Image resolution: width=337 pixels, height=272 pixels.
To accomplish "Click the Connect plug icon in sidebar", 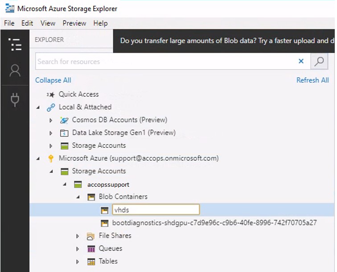I will pyautogui.click(x=15, y=100).
